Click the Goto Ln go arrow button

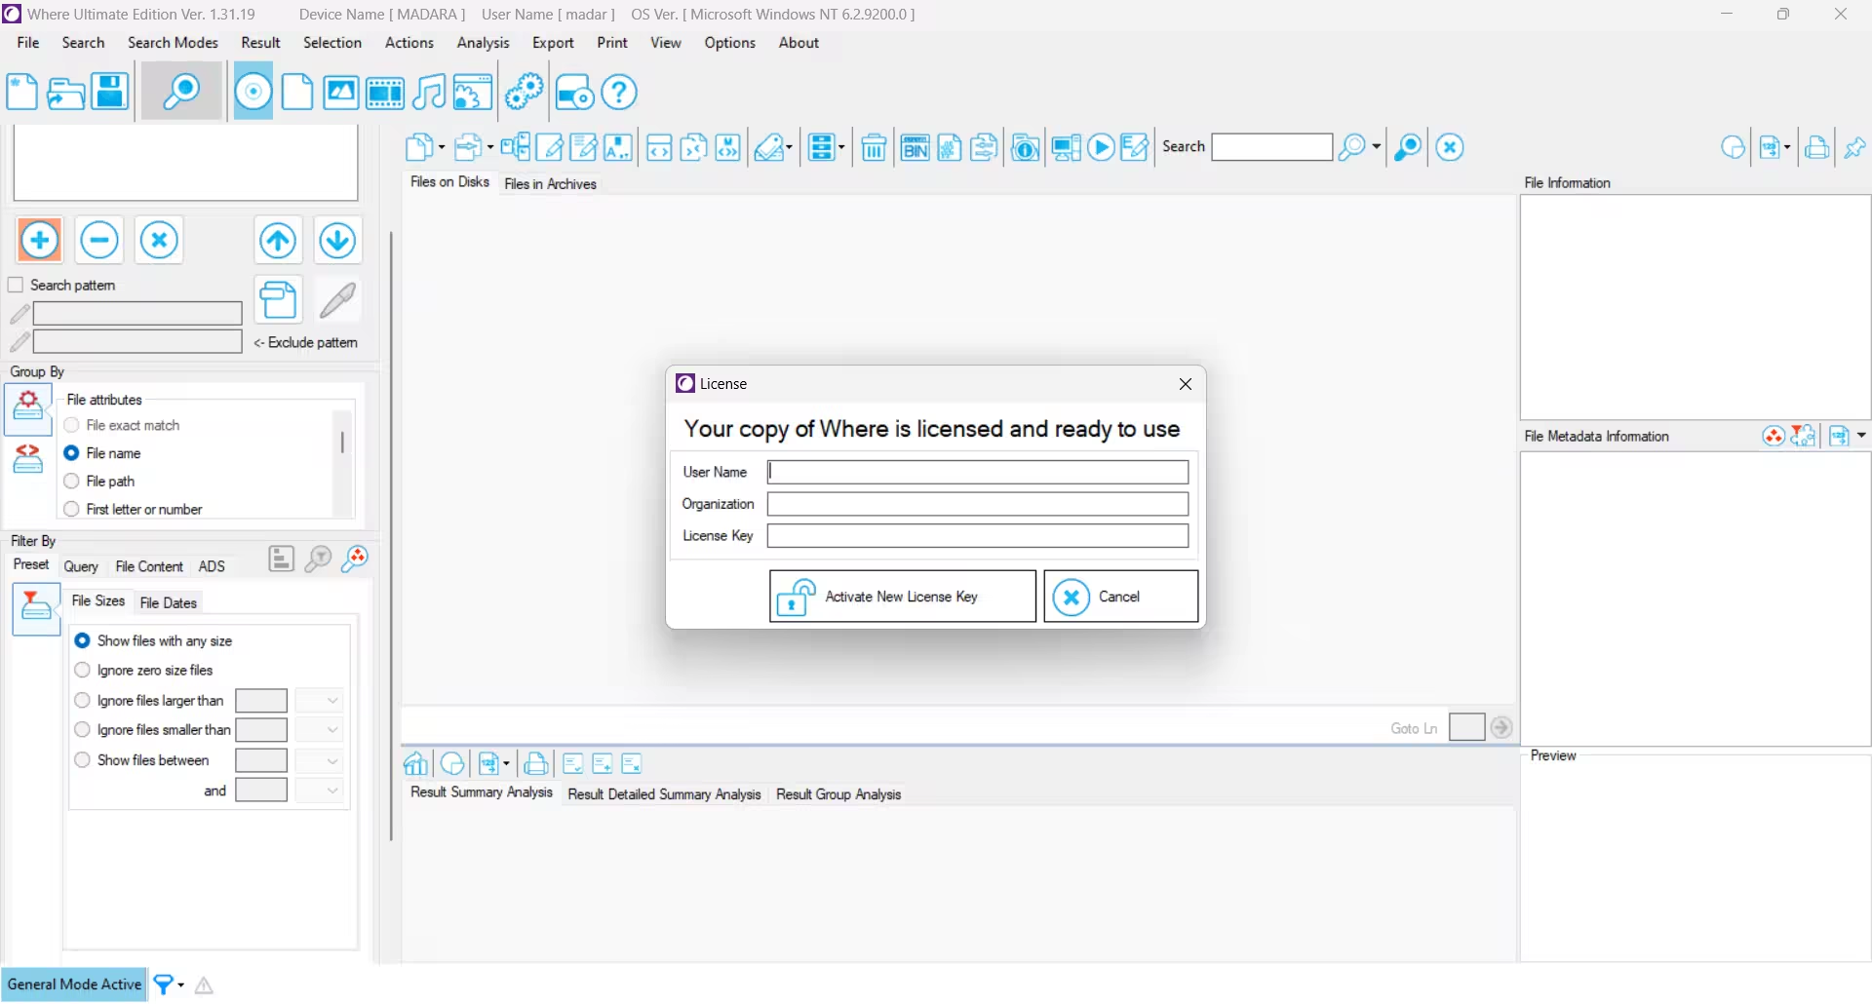[1501, 727]
